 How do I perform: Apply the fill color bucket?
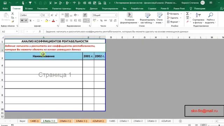47,21
